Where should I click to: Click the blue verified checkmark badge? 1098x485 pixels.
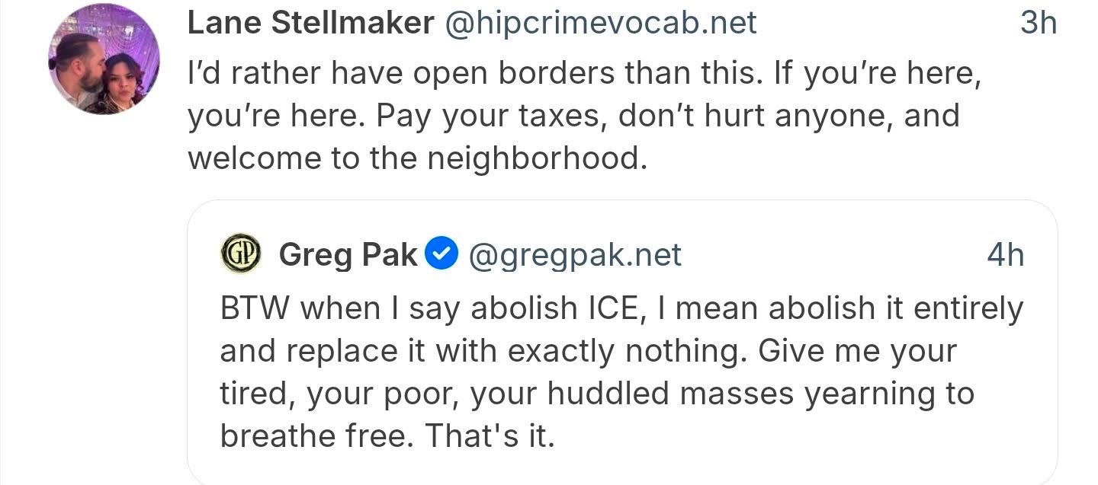tap(441, 255)
